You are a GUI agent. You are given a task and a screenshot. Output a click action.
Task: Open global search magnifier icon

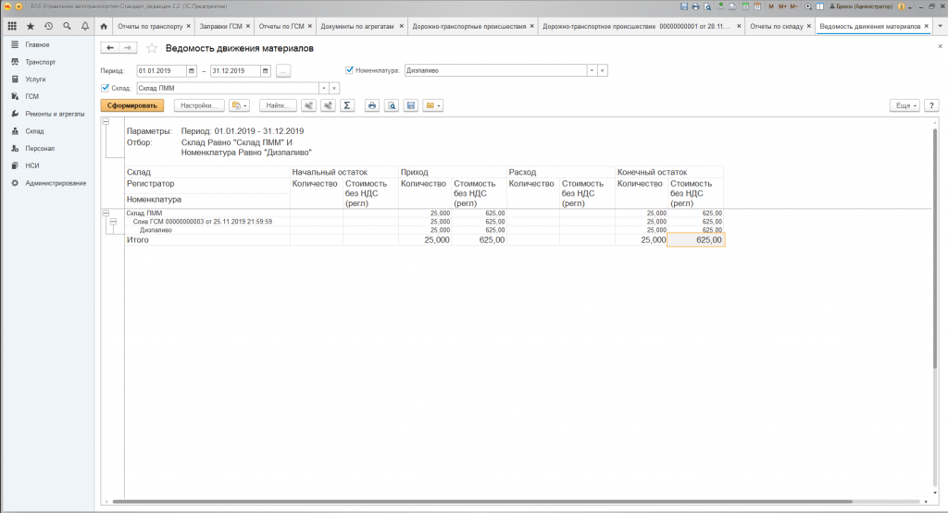[x=67, y=27]
